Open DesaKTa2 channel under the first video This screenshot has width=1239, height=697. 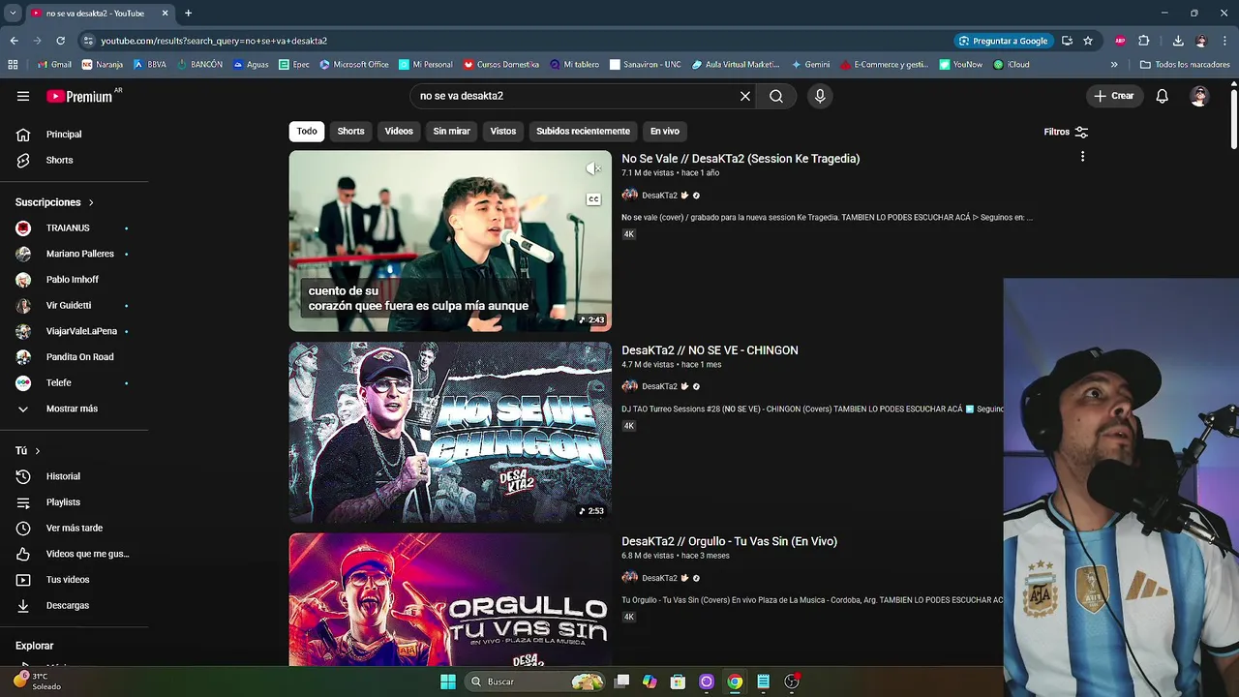pyautogui.click(x=659, y=196)
